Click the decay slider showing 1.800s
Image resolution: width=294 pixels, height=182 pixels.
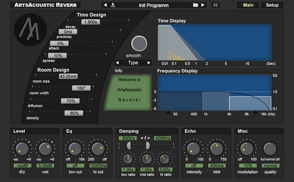pos(90,22)
